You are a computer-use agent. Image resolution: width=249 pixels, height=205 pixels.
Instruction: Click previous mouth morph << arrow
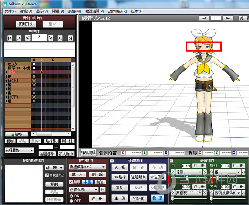211,172
